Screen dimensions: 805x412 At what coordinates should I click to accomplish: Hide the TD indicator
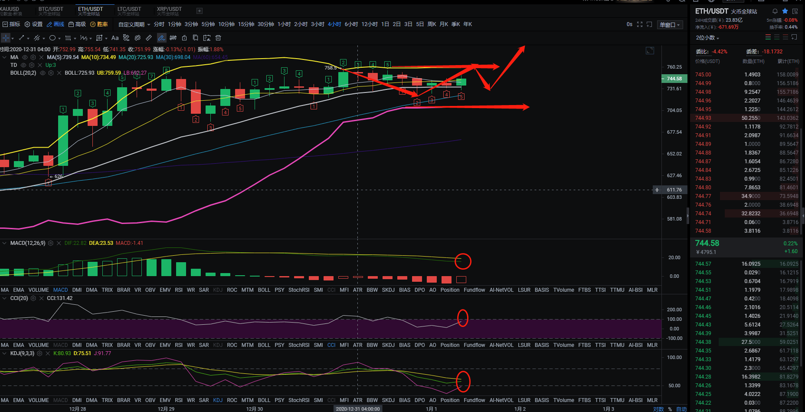tap(23, 65)
